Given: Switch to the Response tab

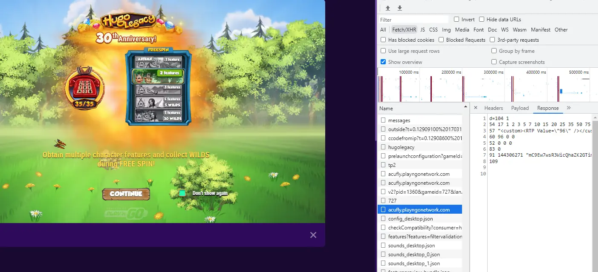Looking at the screenshot, I should click(548, 108).
